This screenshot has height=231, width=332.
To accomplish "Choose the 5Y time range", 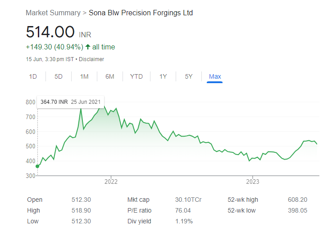I will coord(189,76).
